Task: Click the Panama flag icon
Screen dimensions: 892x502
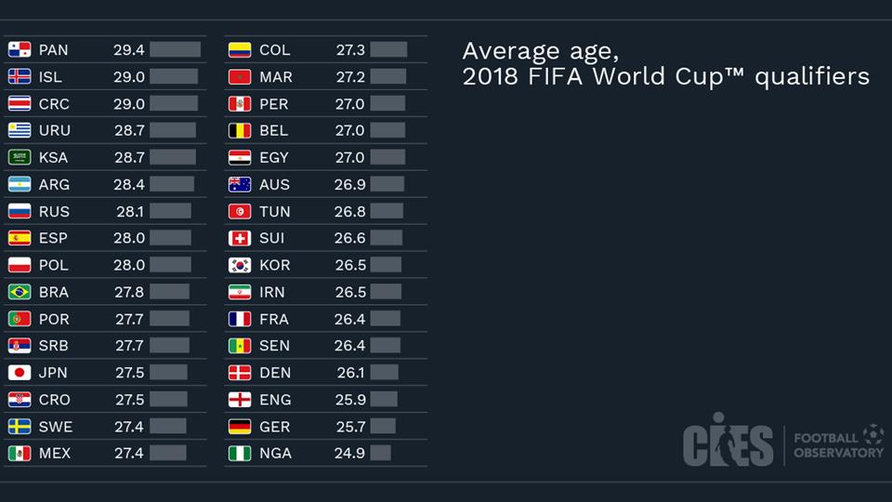Action: 20,50
